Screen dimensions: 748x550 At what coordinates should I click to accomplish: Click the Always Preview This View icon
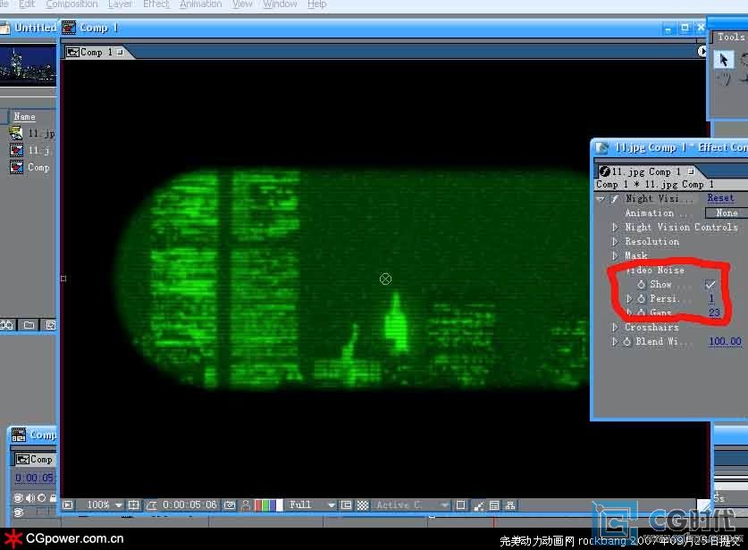pos(68,504)
